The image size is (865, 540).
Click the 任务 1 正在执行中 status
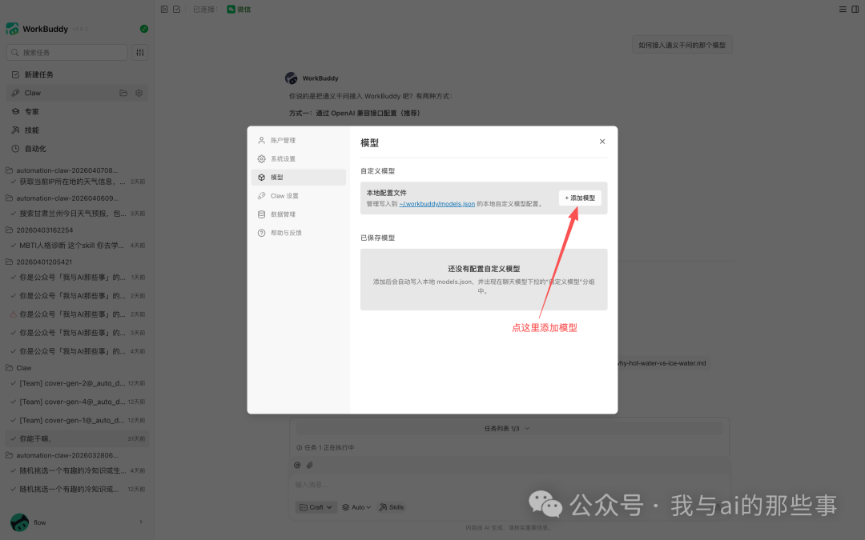pyautogui.click(x=325, y=447)
